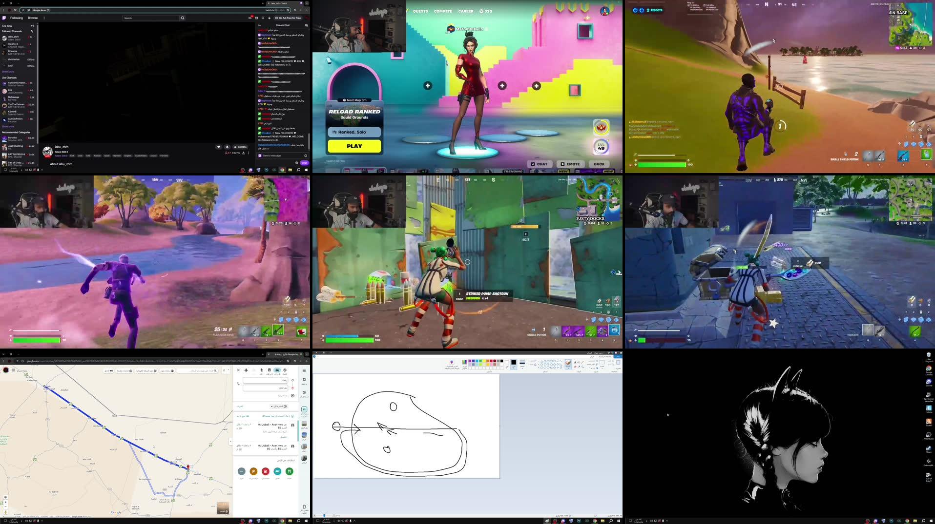Select the Eraser tool in Paint

tap(575, 367)
